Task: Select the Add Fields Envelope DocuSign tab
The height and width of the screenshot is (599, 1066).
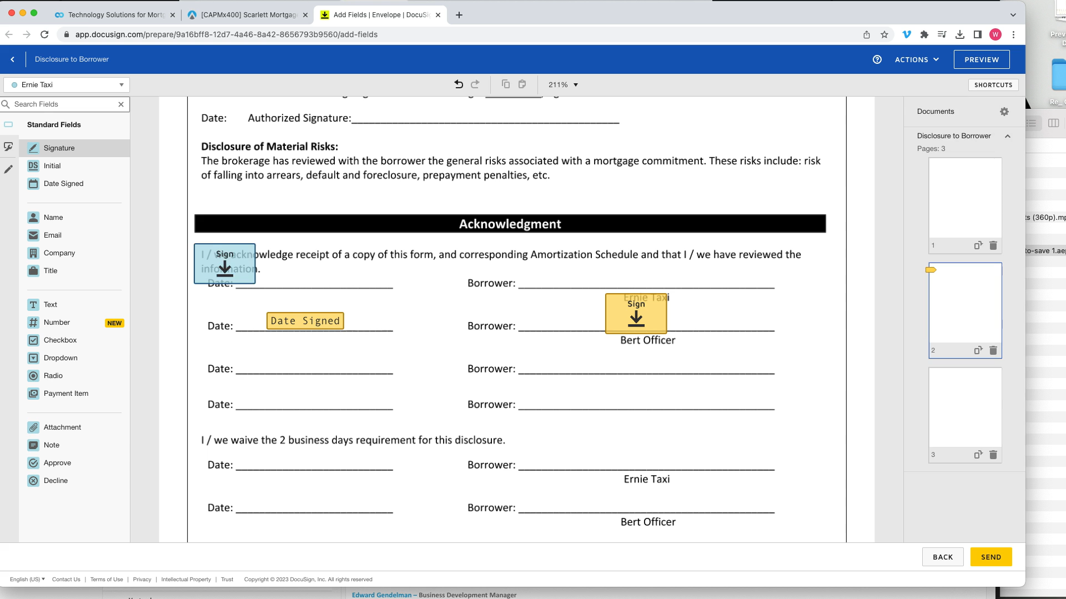Action: coord(381,15)
